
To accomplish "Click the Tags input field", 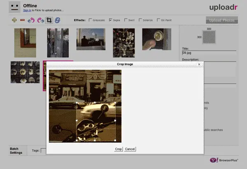I will pyautogui.click(x=44, y=150).
